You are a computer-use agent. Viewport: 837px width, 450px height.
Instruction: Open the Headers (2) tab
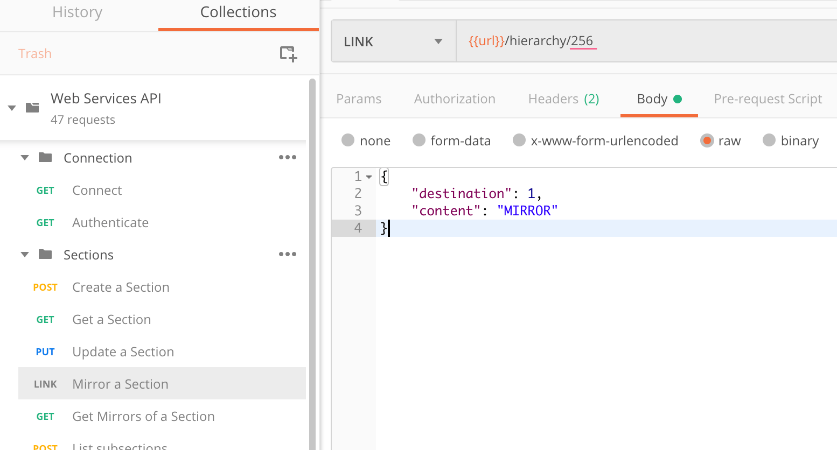(x=563, y=99)
